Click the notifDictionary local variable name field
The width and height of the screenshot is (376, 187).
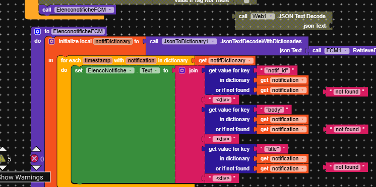point(113,41)
